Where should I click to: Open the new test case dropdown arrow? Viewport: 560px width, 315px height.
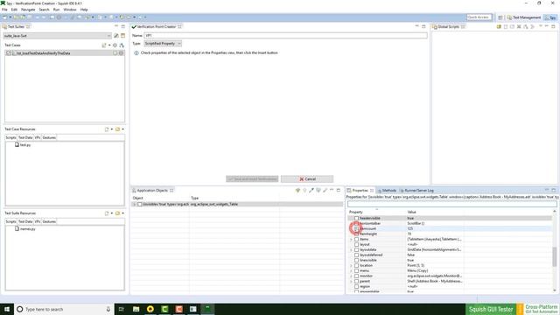coord(109,45)
